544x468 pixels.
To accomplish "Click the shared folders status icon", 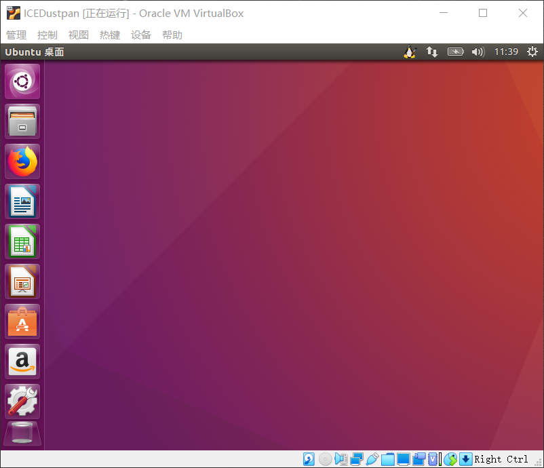I will [x=388, y=459].
